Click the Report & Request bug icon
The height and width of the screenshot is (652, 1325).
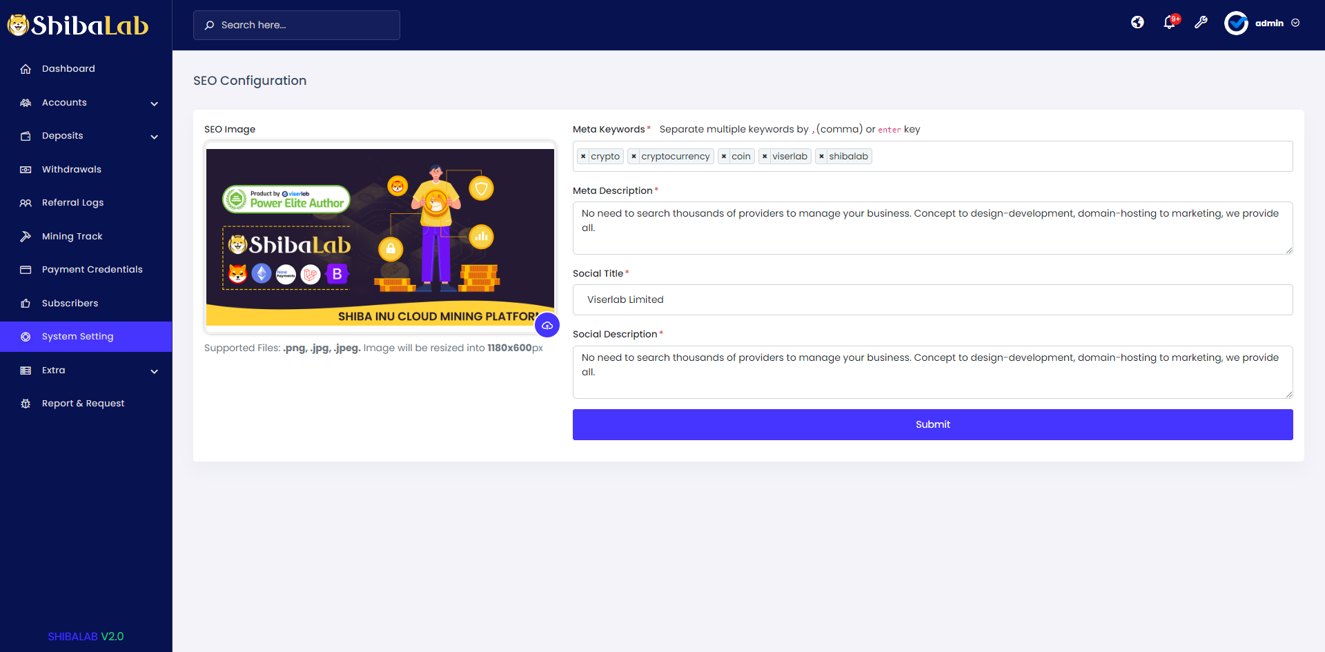click(x=26, y=404)
